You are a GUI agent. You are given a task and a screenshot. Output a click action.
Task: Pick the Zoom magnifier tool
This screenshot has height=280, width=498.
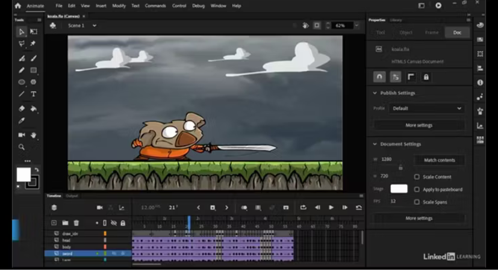(22, 147)
